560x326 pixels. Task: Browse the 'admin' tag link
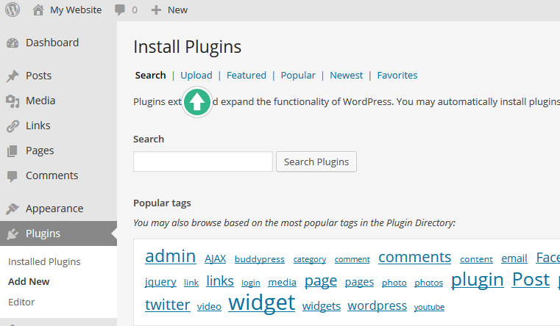point(170,256)
